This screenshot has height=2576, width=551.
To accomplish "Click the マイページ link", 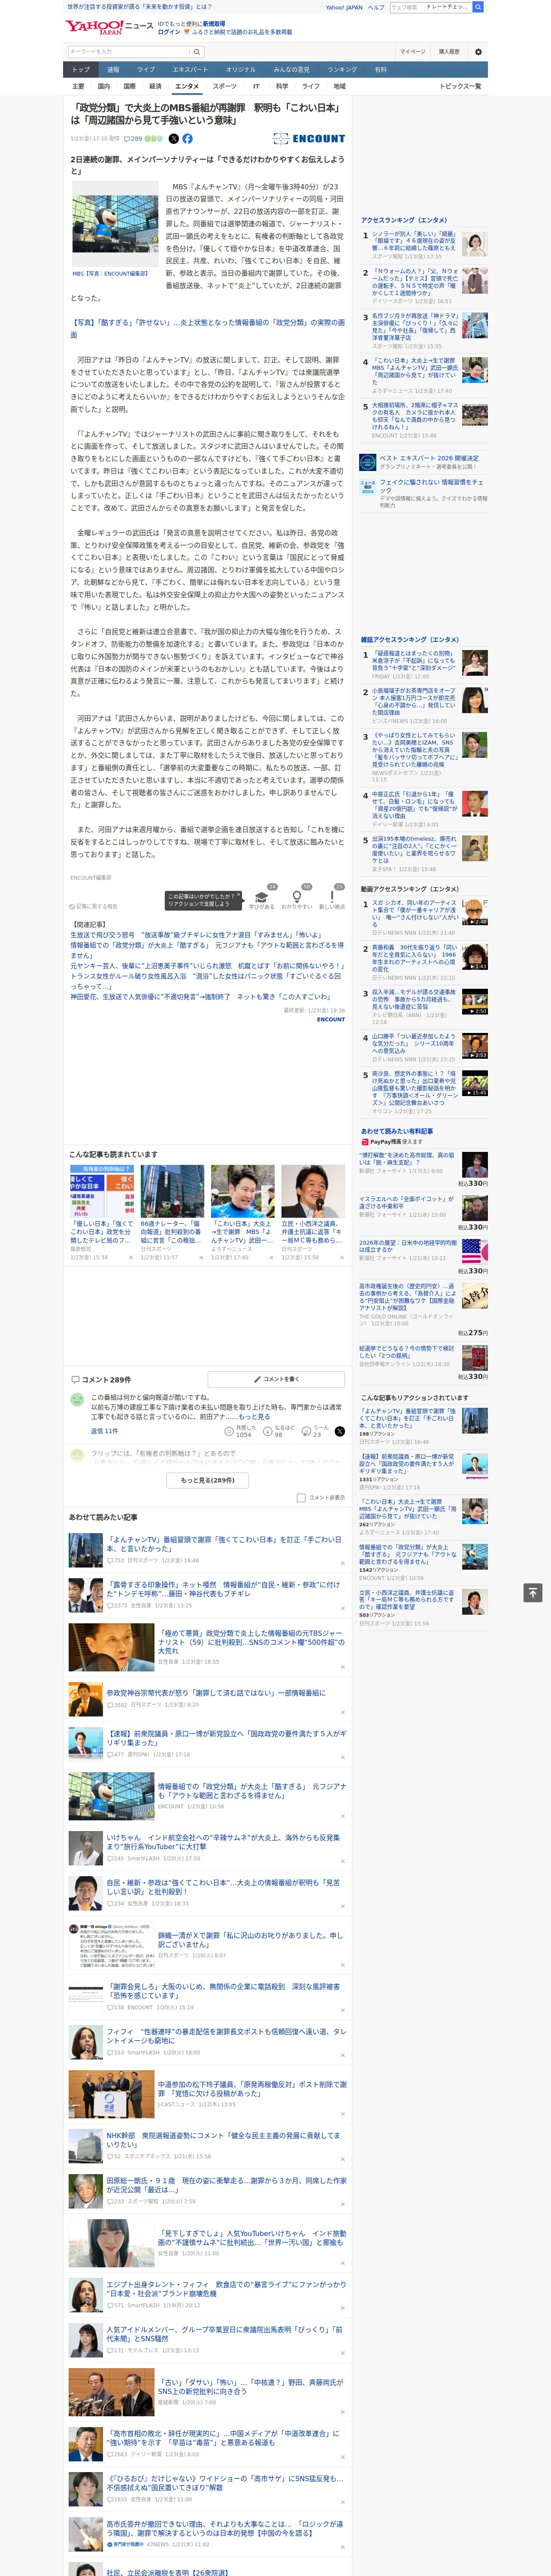I will click(412, 52).
